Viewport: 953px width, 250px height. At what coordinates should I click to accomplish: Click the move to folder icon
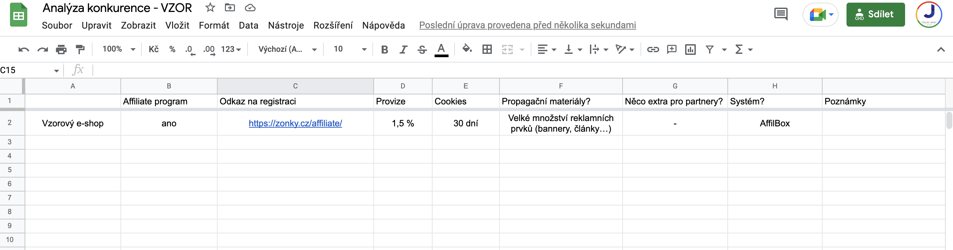pyautogui.click(x=230, y=7)
